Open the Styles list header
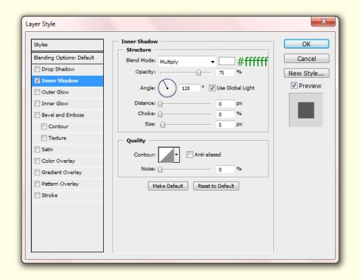 point(67,45)
